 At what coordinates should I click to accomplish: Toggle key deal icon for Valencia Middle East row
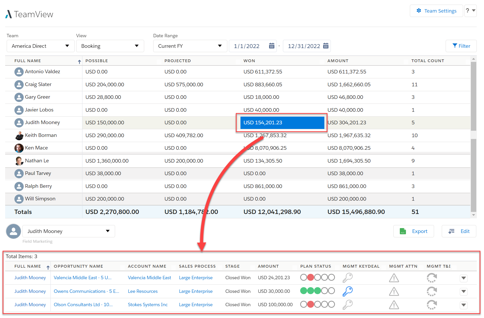(x=347, y=278)
